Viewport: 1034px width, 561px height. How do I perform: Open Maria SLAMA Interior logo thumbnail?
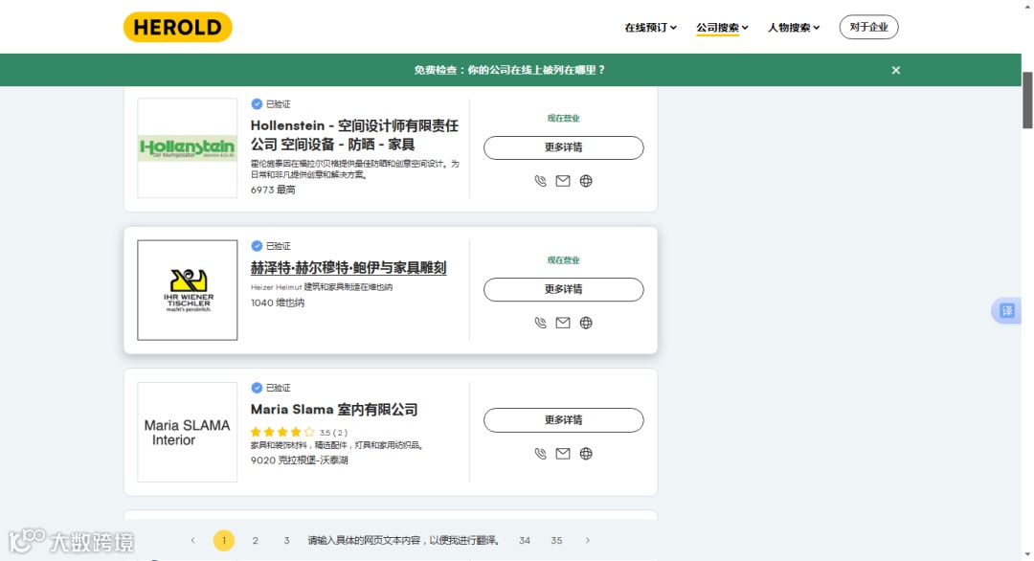pyautogui.click(x=188, y=433)
